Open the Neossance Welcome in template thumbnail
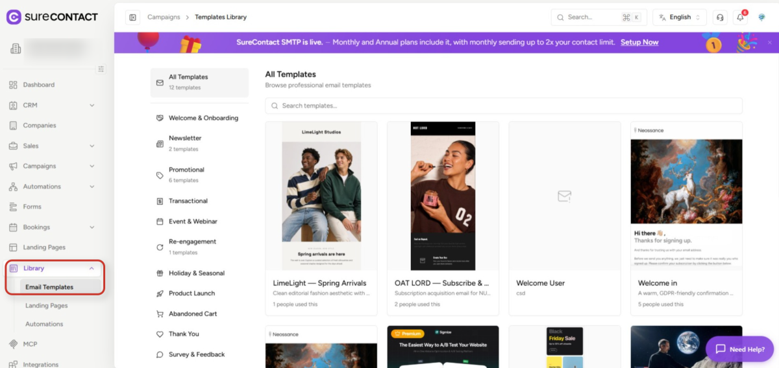 (686, 196)
